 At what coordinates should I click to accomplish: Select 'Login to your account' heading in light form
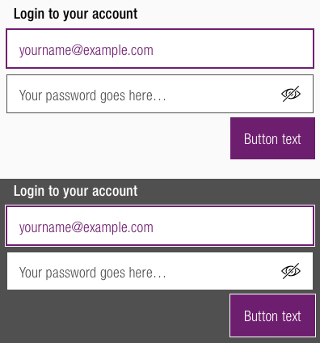(x=76, y=14)
